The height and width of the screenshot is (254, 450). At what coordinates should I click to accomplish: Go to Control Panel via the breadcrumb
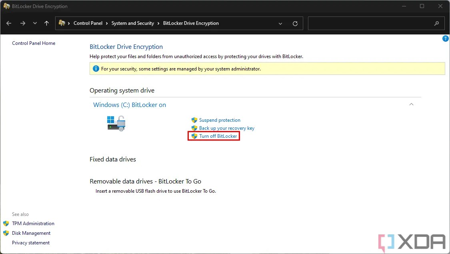pos(88,23)
